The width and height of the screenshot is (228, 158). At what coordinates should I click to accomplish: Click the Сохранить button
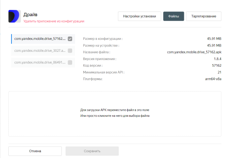[92, 151]
